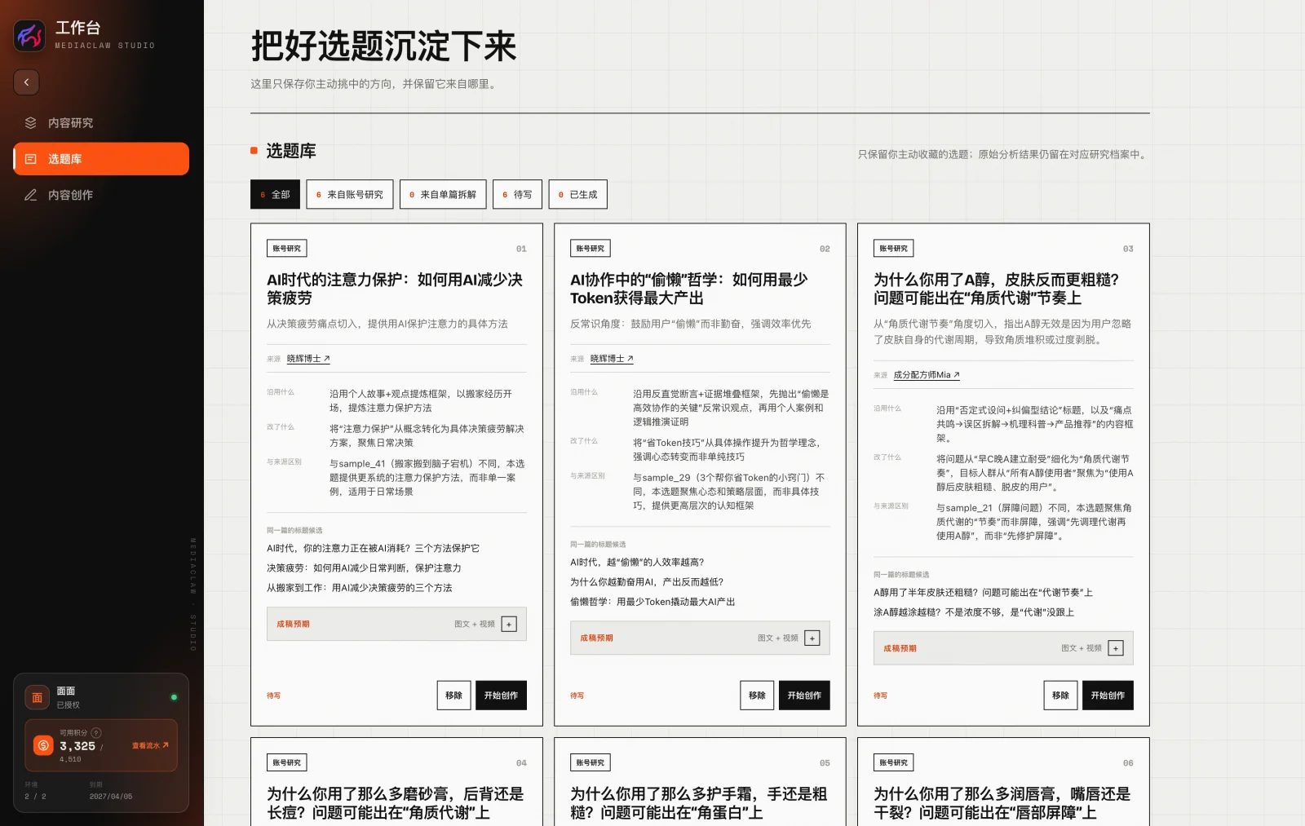Click the card 06 title about 润唇膏
Viewport: 1305px width, 826px height.
1002,803
